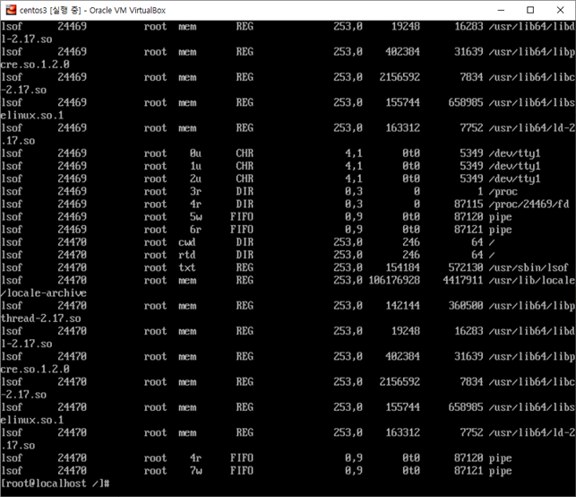Viewport: 576px width, 497px height.
Task: Click the '/usr/lib/locale' path text
Action: point(531,280)
